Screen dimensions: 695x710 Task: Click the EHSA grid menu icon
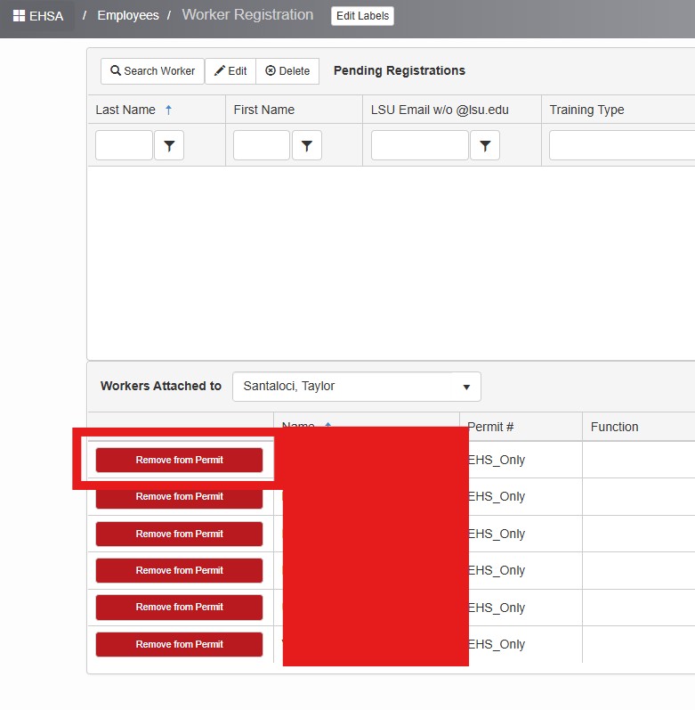click(19, 16)
